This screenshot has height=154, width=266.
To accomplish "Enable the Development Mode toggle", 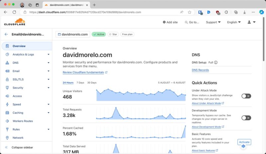I will (246, 118).
